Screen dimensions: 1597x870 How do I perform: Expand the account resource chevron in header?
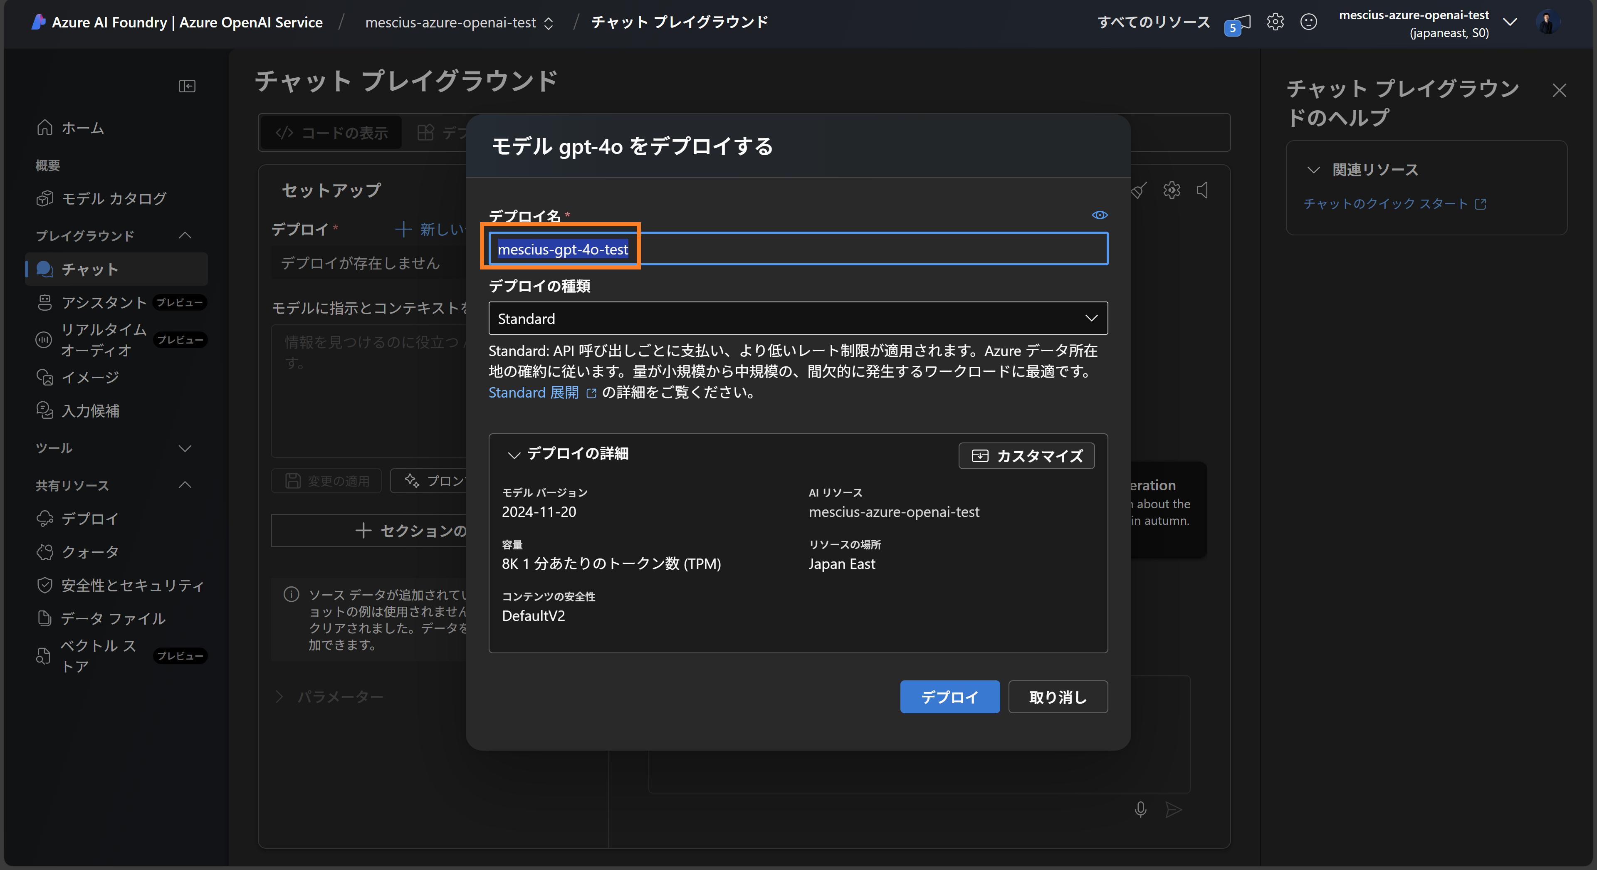point(1511,22)
